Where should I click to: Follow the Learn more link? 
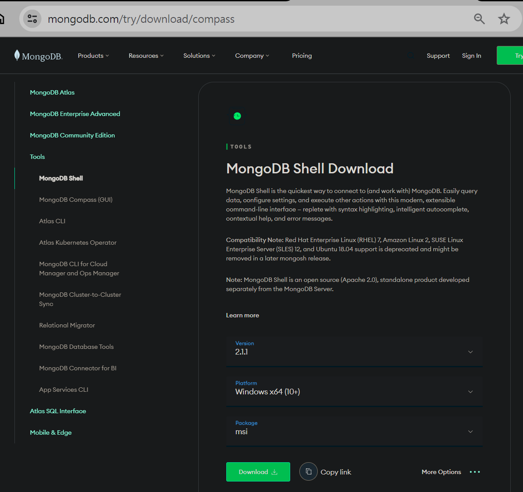tap(242, 315)
